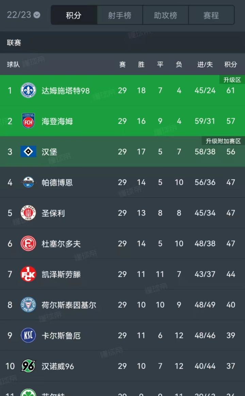Tap the Holstein Kiel club crest
245x396 pixels.
[x=28, y=305]
